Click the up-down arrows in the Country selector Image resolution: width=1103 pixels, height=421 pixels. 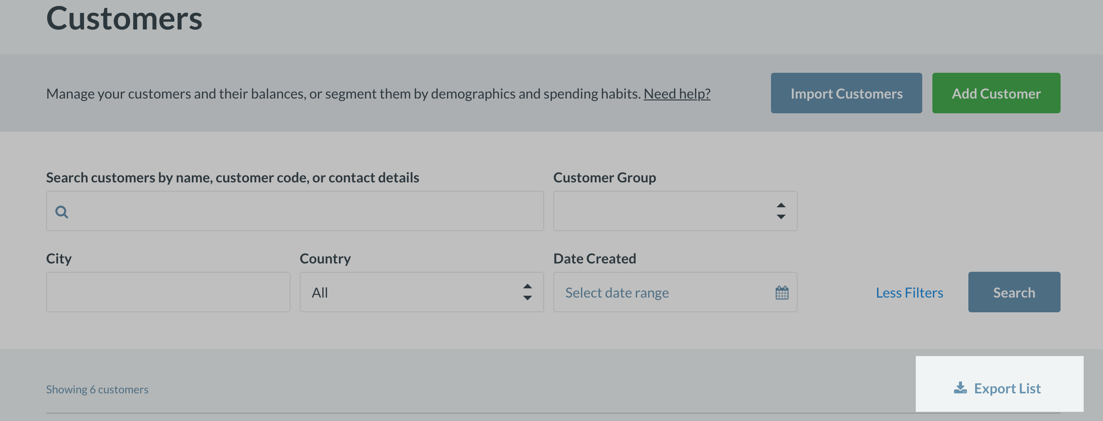(x=528, y=292)
